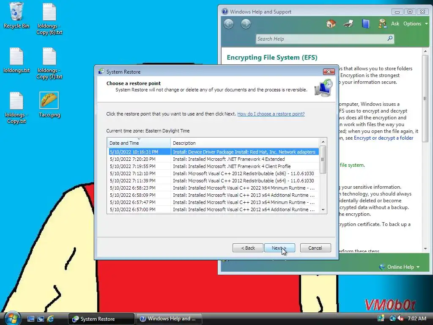This screenshot has height=325, width=433.
Task: Switch to Windows Help and Support taskbar button
Action: point(169,319)
